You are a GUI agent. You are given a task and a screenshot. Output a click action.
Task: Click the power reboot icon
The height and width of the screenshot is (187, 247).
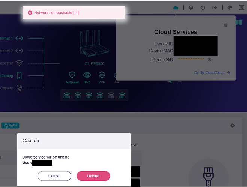pos(203,7)
